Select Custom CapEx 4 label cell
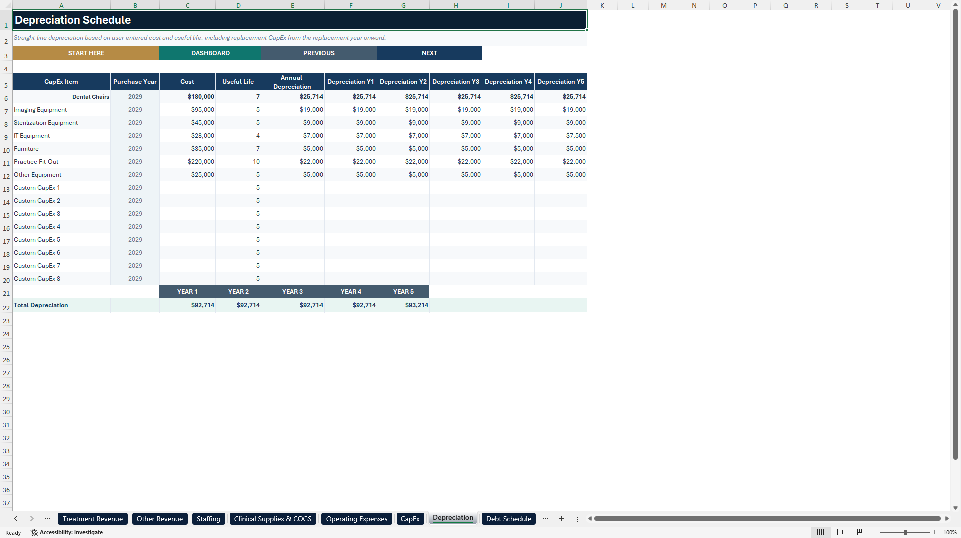Viewport: 961px width, 538px height. [x=61, y=227]
